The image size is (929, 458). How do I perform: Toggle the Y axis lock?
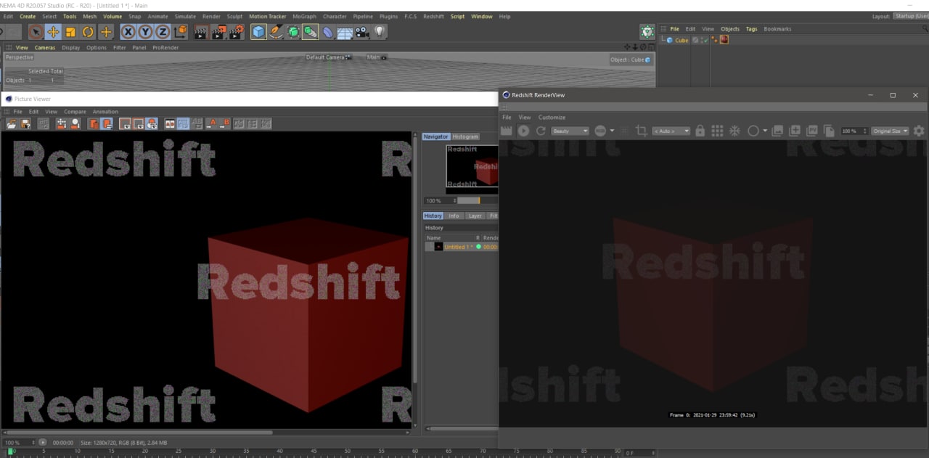tap(145, 32)
